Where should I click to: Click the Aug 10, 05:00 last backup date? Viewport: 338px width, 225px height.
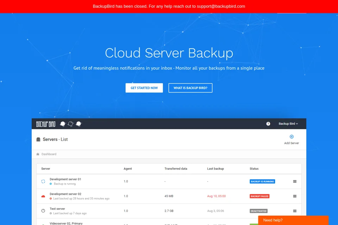pos(217,196)
